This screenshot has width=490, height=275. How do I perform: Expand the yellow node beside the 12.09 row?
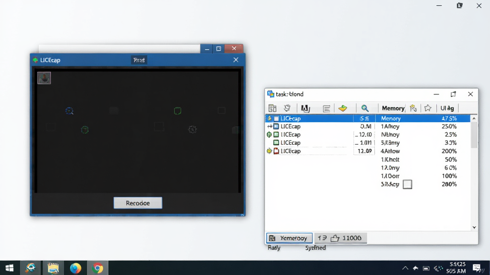[x=269, y=151]
